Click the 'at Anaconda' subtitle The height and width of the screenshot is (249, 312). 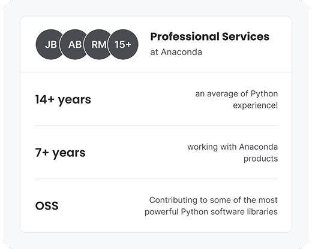click(x=176, y=52)
